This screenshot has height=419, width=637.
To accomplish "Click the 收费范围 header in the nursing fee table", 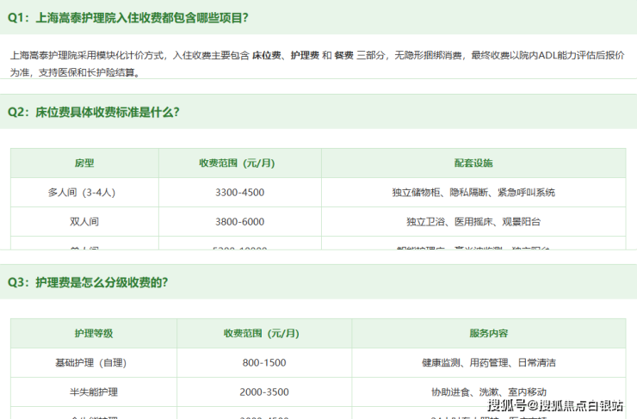I will 264,333.
